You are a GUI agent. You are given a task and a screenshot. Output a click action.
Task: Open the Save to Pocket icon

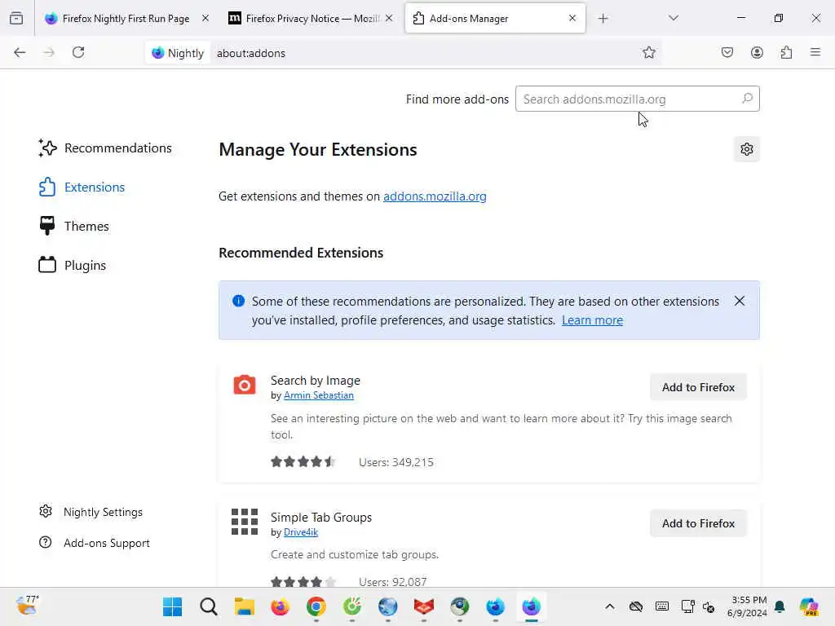point(727,52)
